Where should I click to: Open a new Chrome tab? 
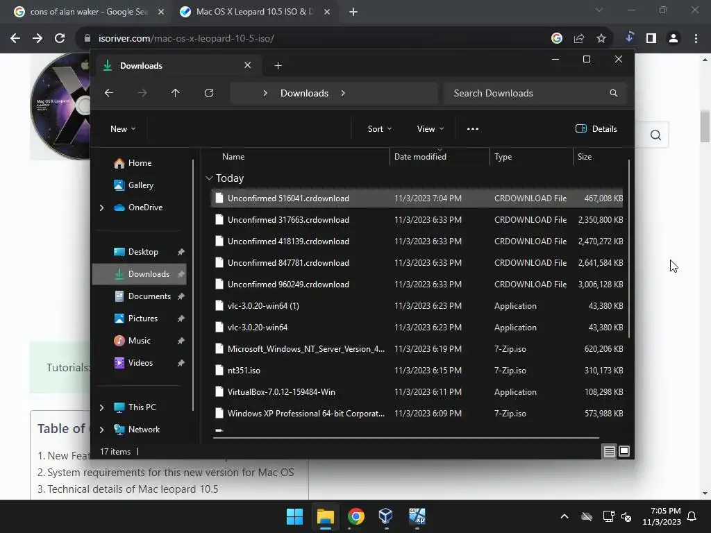click(x=353, y=12)
